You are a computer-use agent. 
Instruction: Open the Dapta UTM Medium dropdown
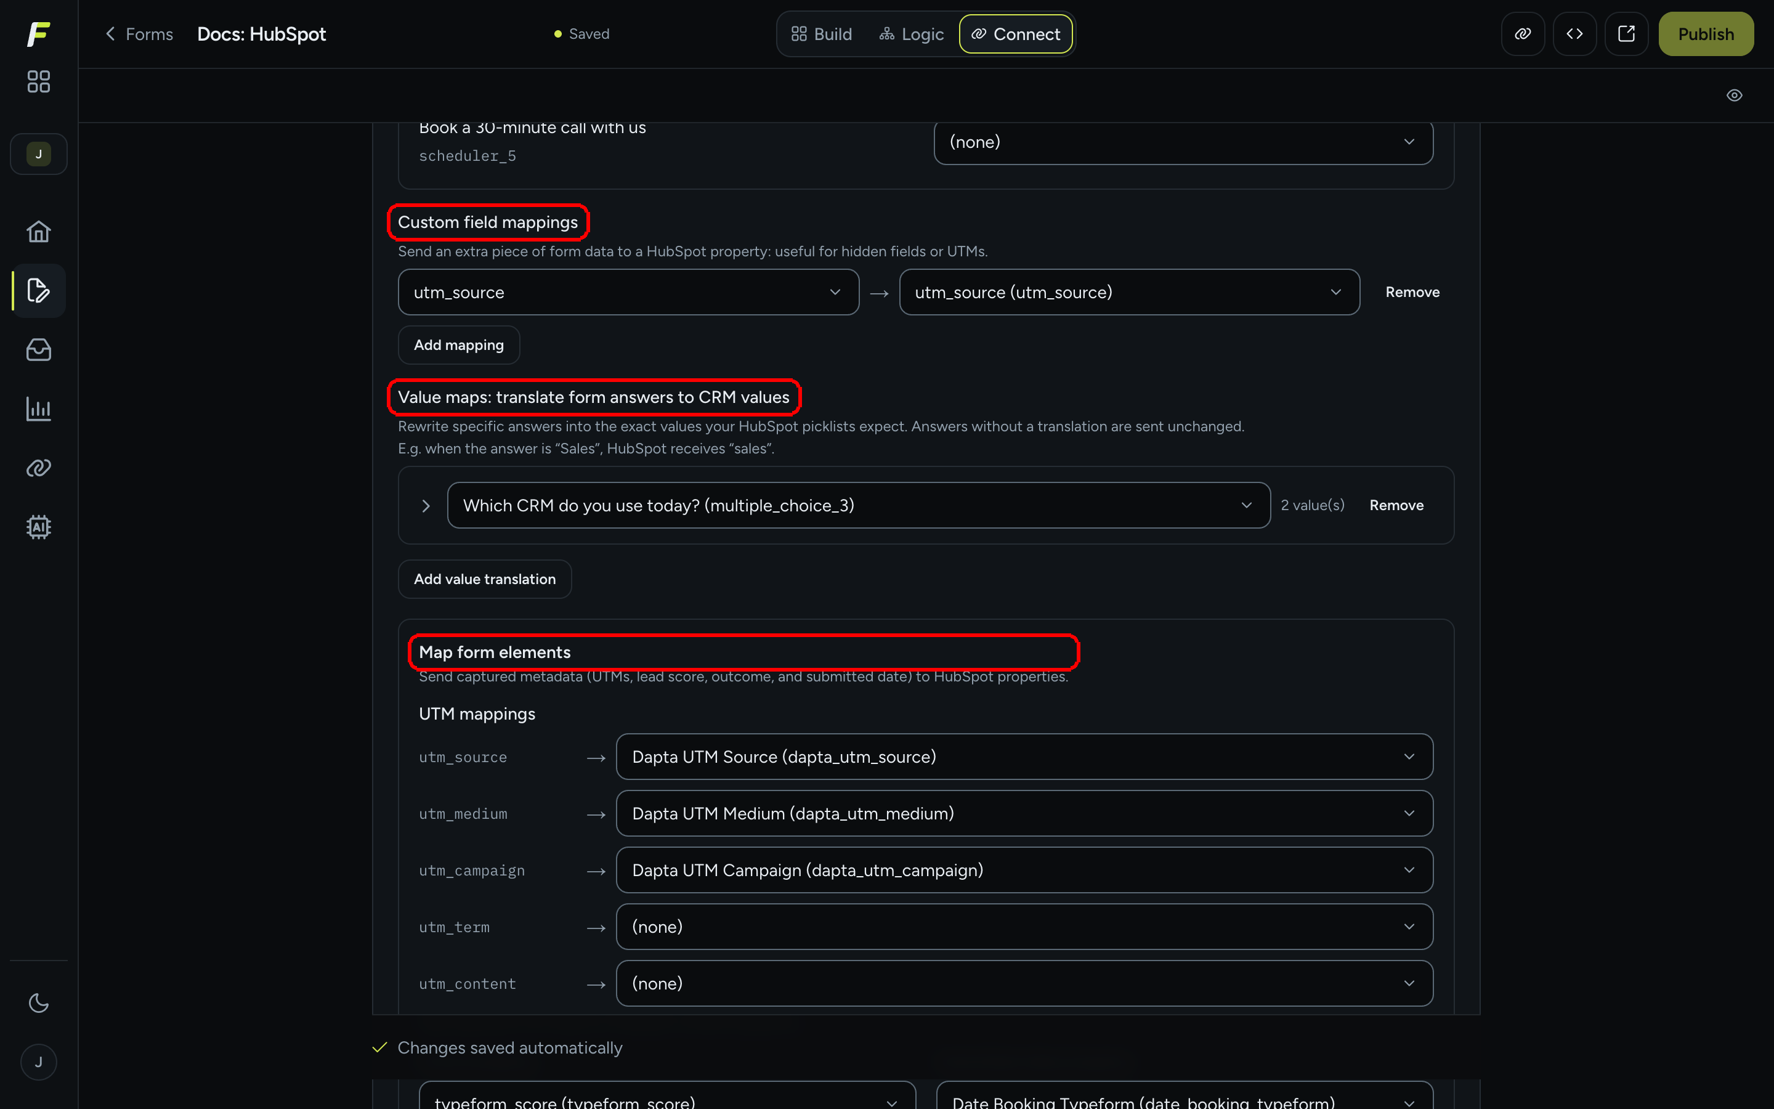1024,813
